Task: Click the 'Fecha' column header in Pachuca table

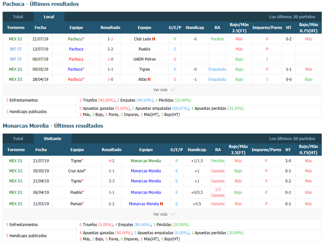Action: pos(40,28)
